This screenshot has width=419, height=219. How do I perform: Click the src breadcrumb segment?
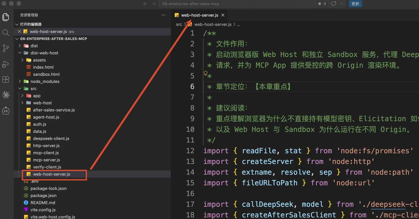(179, 25)
